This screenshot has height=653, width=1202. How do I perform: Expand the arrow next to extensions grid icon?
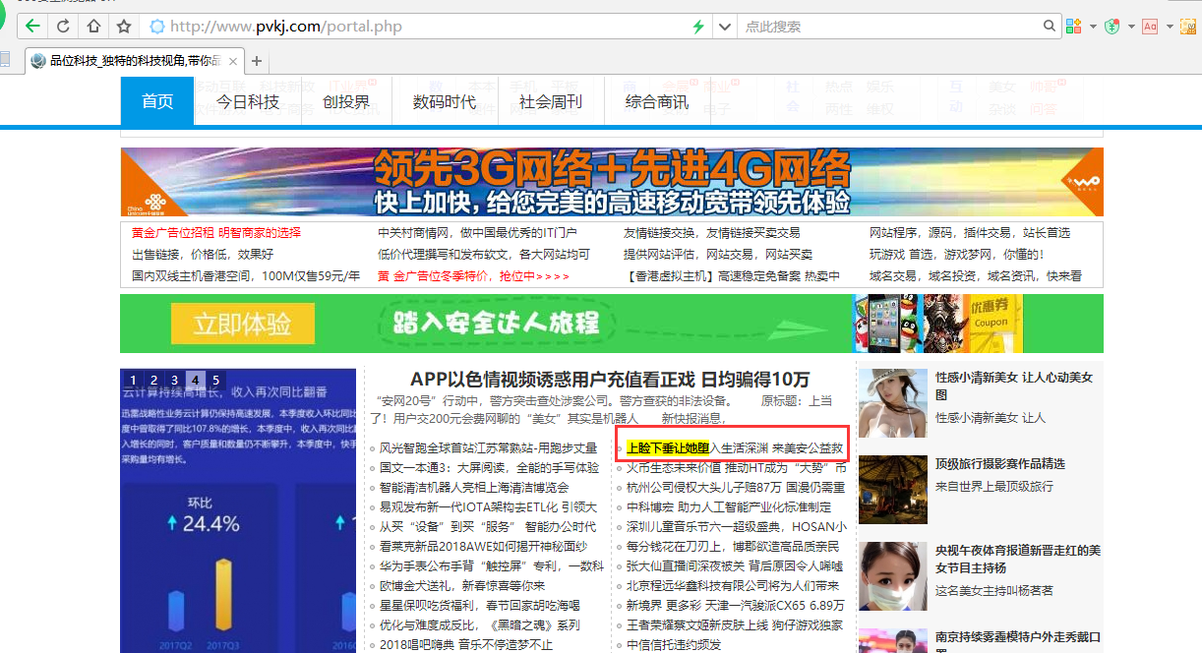pyautogui.click(x=1092, y=27)
